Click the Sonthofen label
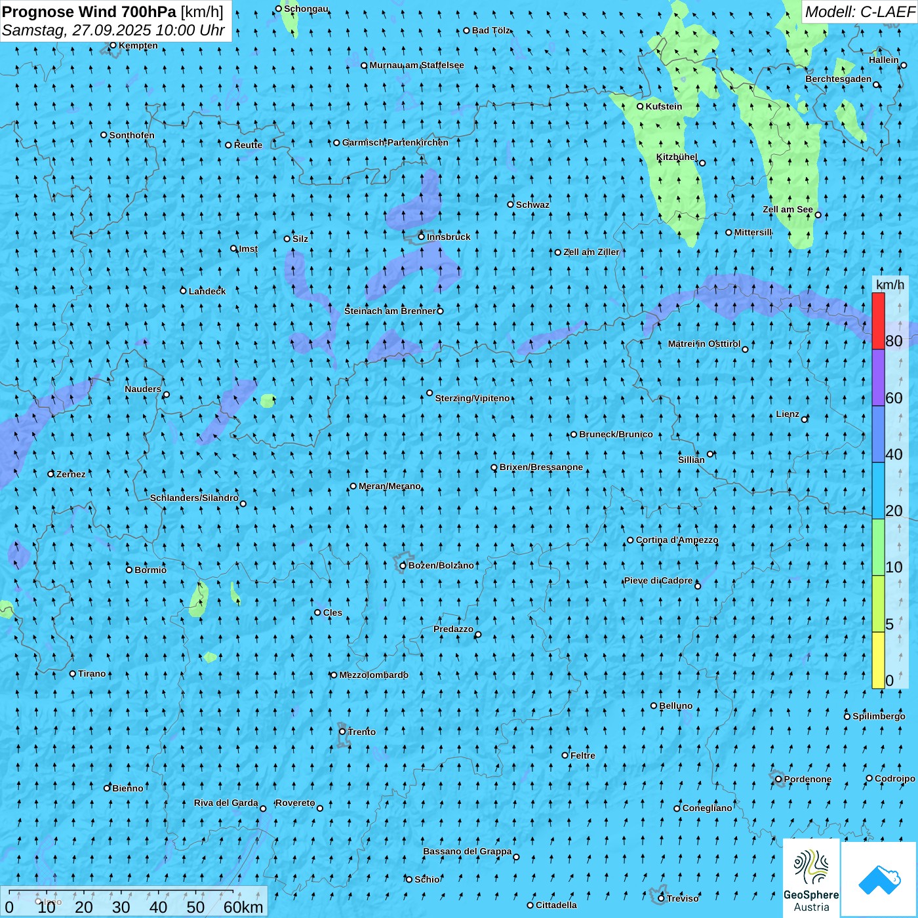This screenshot has width=918, height=918. 132,135
